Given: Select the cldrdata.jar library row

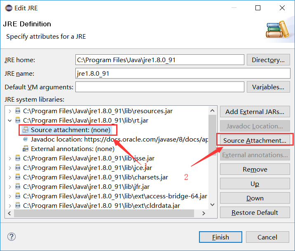Looking at the screenshot, I should click(101, 205).
